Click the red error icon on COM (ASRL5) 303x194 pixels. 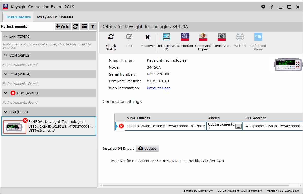pos(13,93)
